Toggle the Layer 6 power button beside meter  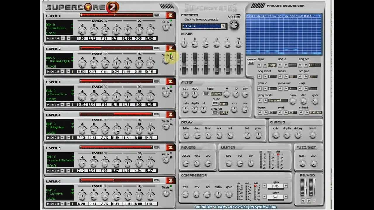coord(157,181)
